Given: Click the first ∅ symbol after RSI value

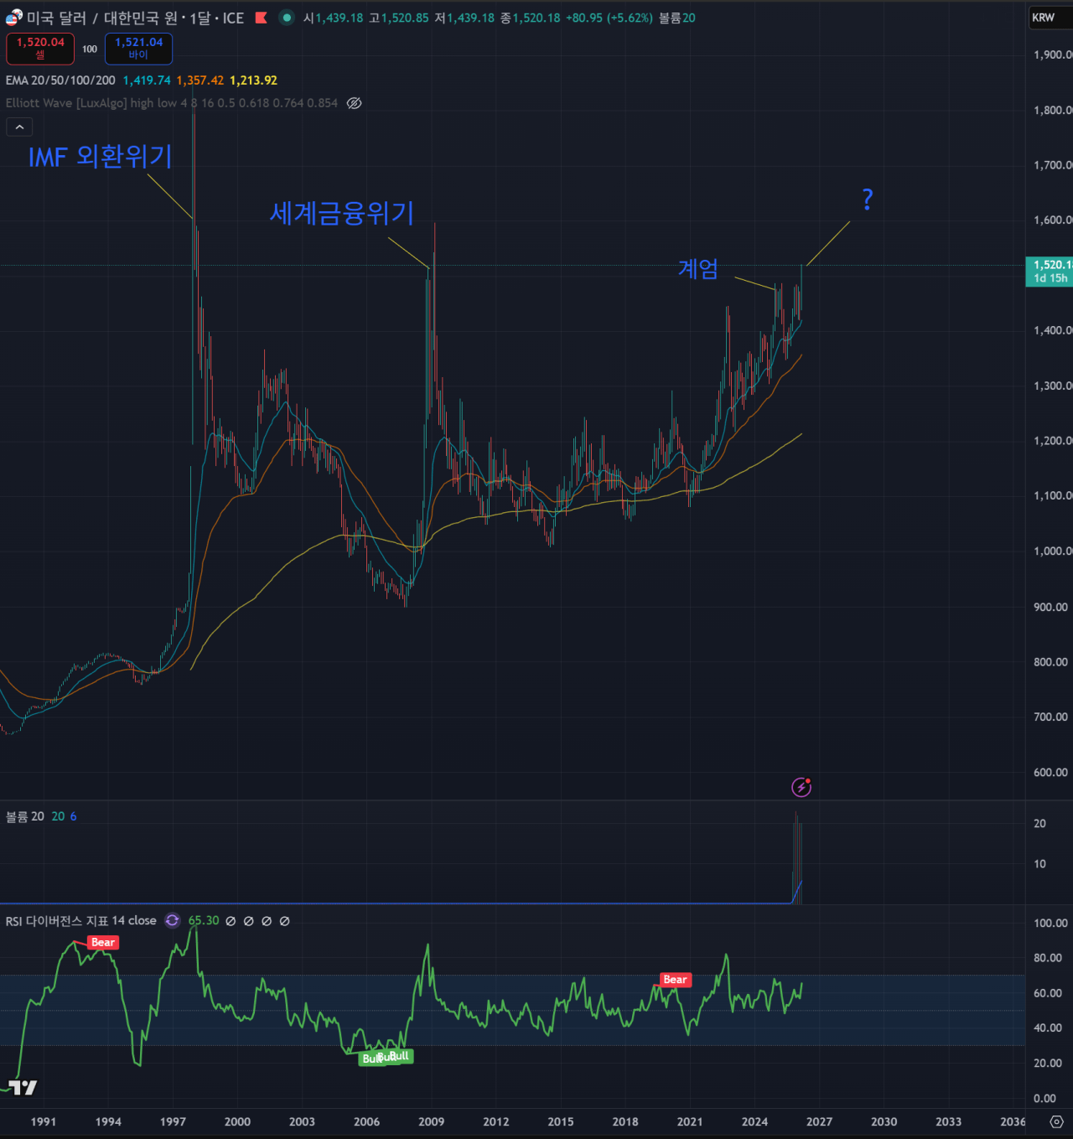Looking at the screenshot, I should tap(231, 921).
